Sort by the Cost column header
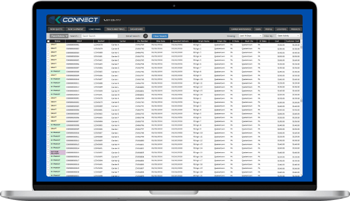The height and width of the screenshot is (201, 350). [x=277, y=41]
